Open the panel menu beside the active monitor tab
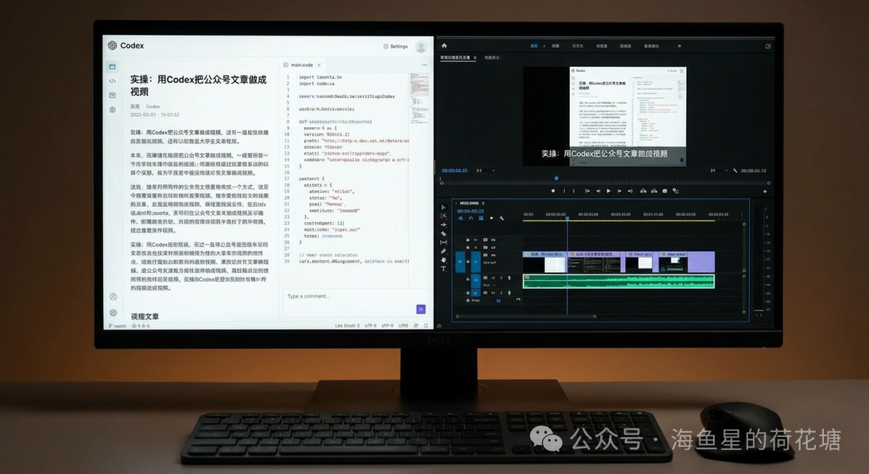This screenshot has height=474, width=869. tap(475, 58)
